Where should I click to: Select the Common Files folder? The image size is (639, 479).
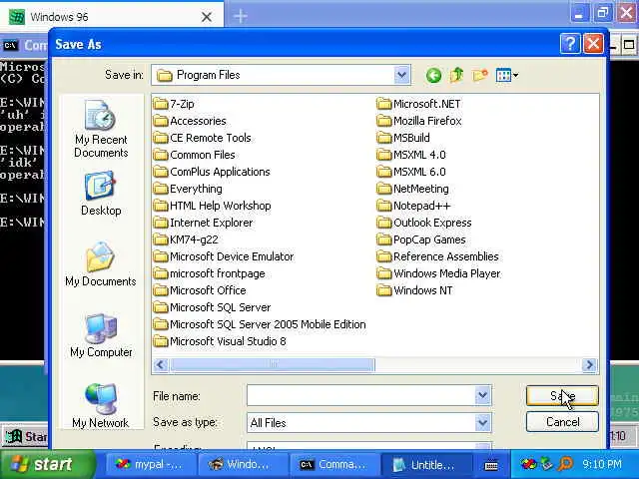195,155
